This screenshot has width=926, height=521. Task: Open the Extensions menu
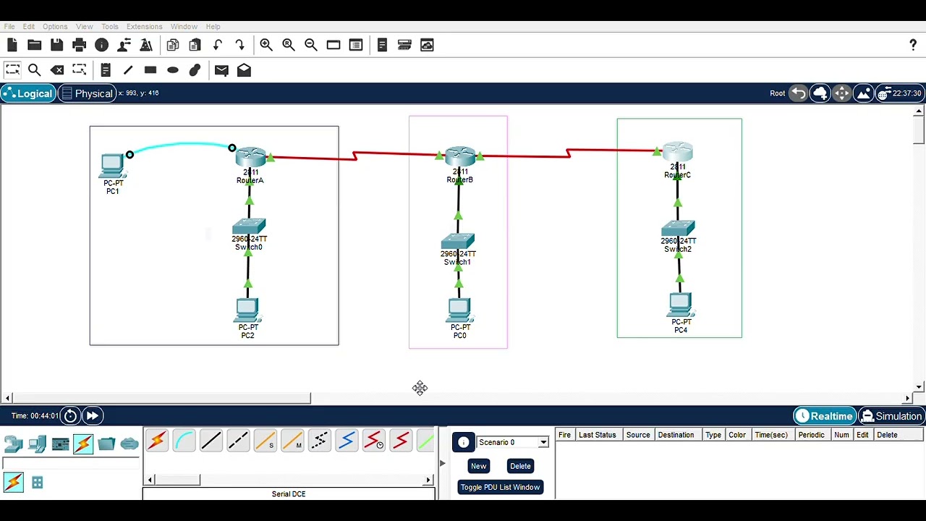tap(144, 27)
